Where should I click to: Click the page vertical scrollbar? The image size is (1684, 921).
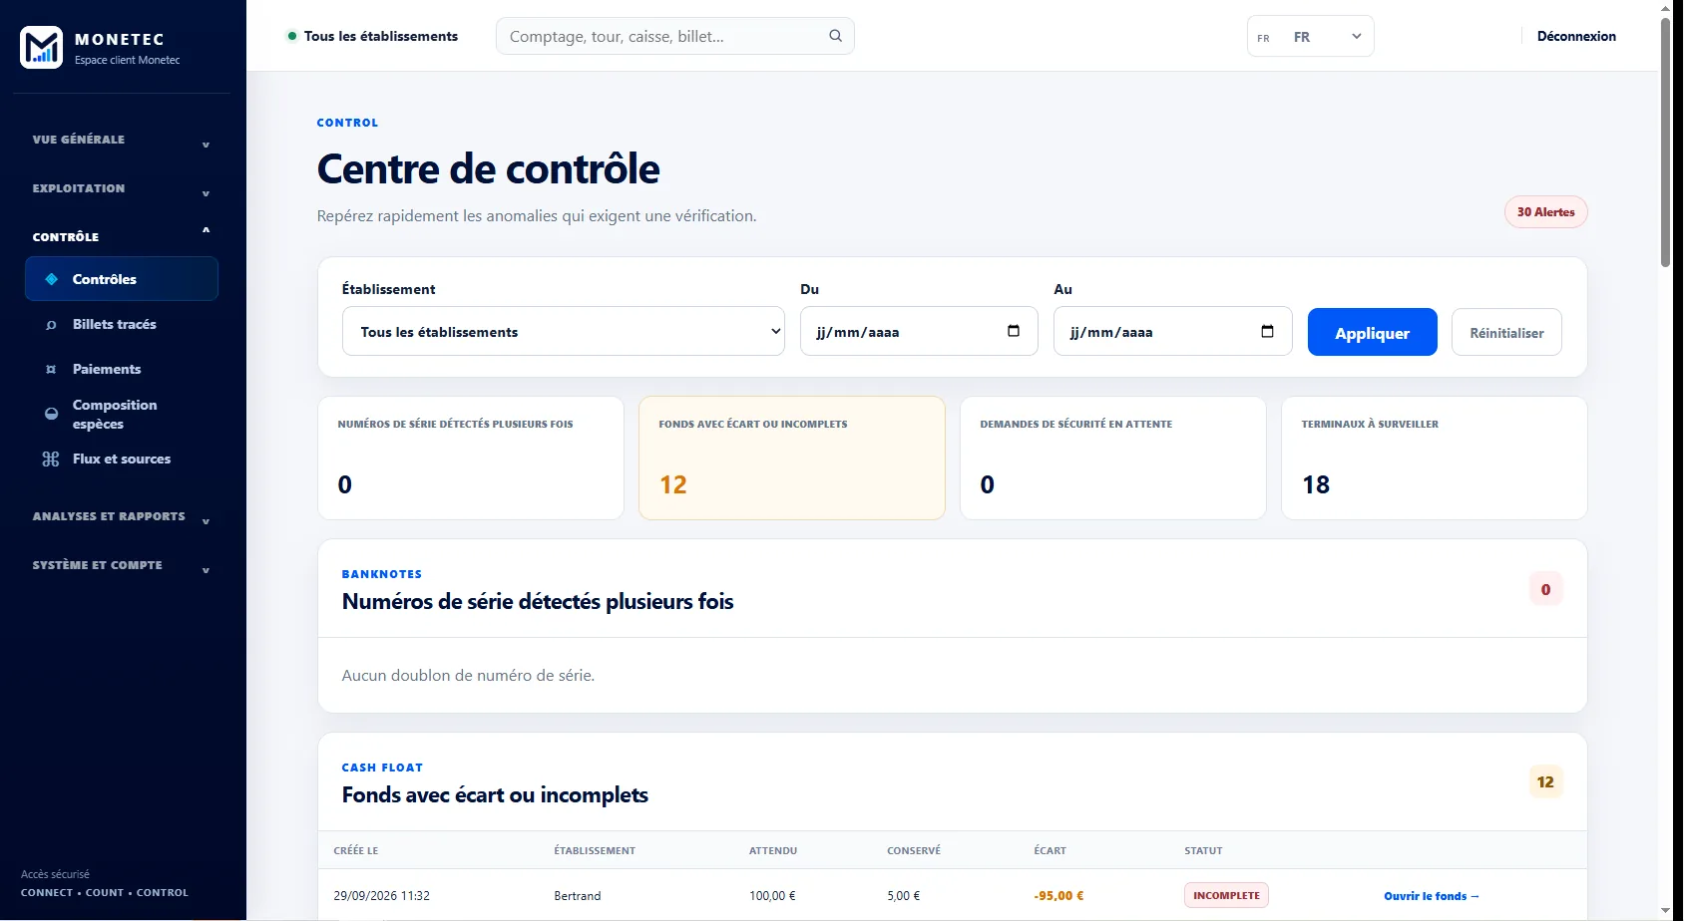[1665, 142]
